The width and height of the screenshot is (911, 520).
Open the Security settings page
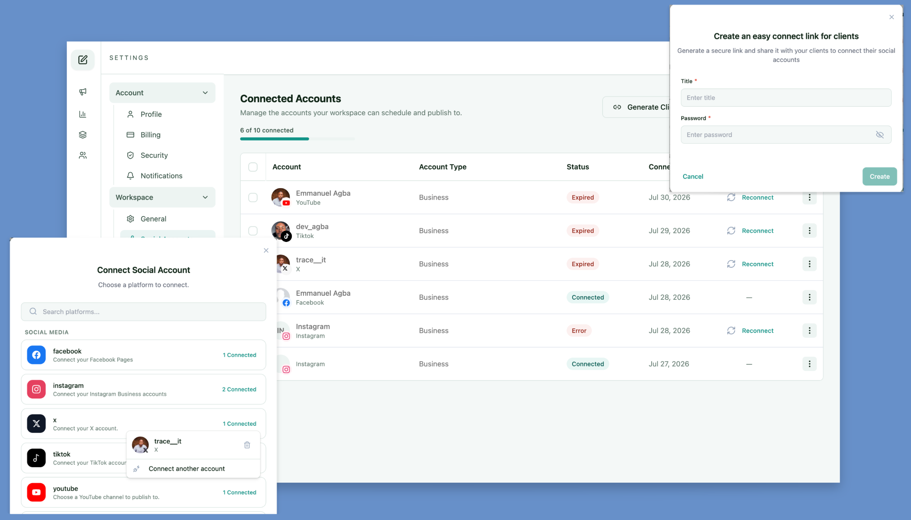click(x=154, y=155)
